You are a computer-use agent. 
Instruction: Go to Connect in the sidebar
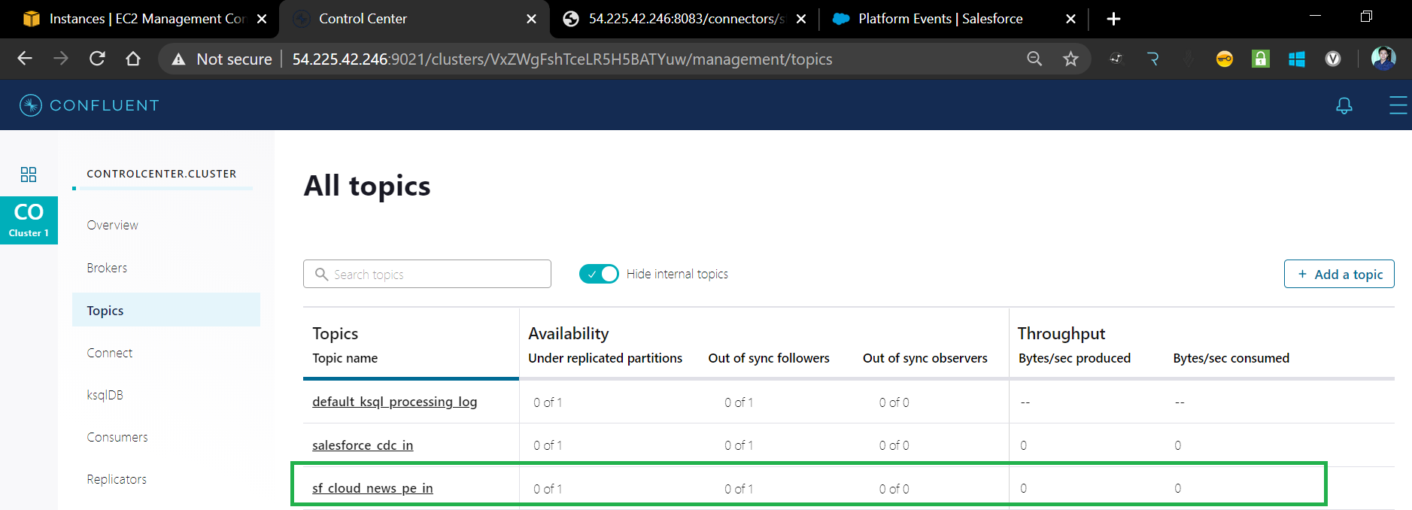[109, 353]
